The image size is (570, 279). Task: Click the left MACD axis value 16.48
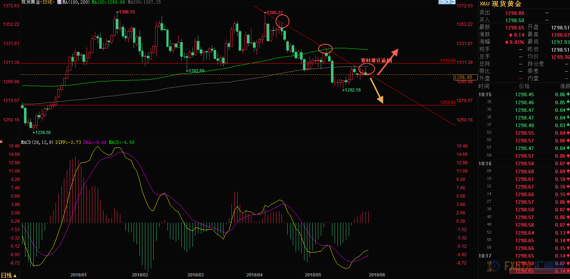[x=14, y=146]
